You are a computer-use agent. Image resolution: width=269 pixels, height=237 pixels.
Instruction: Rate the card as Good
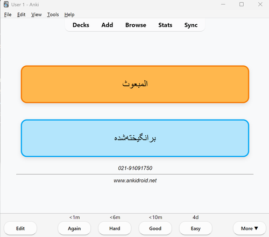click(x=155, y=228)
